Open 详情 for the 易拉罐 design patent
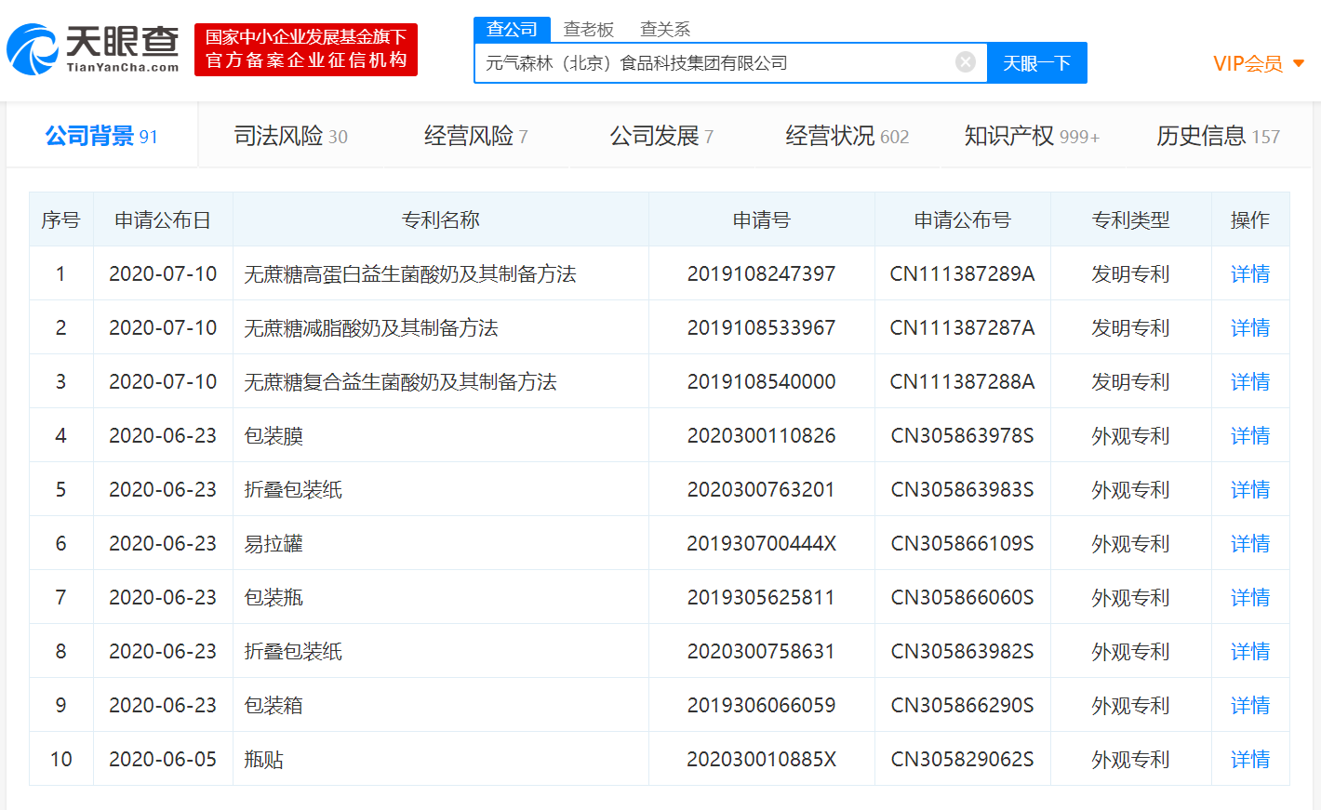This screenshot has width=1321, height=810. pos(1249,543)
